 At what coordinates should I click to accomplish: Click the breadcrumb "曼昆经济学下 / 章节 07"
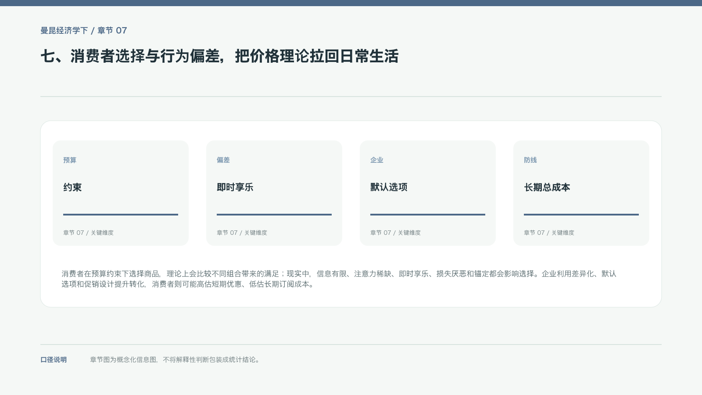[84, 30]
